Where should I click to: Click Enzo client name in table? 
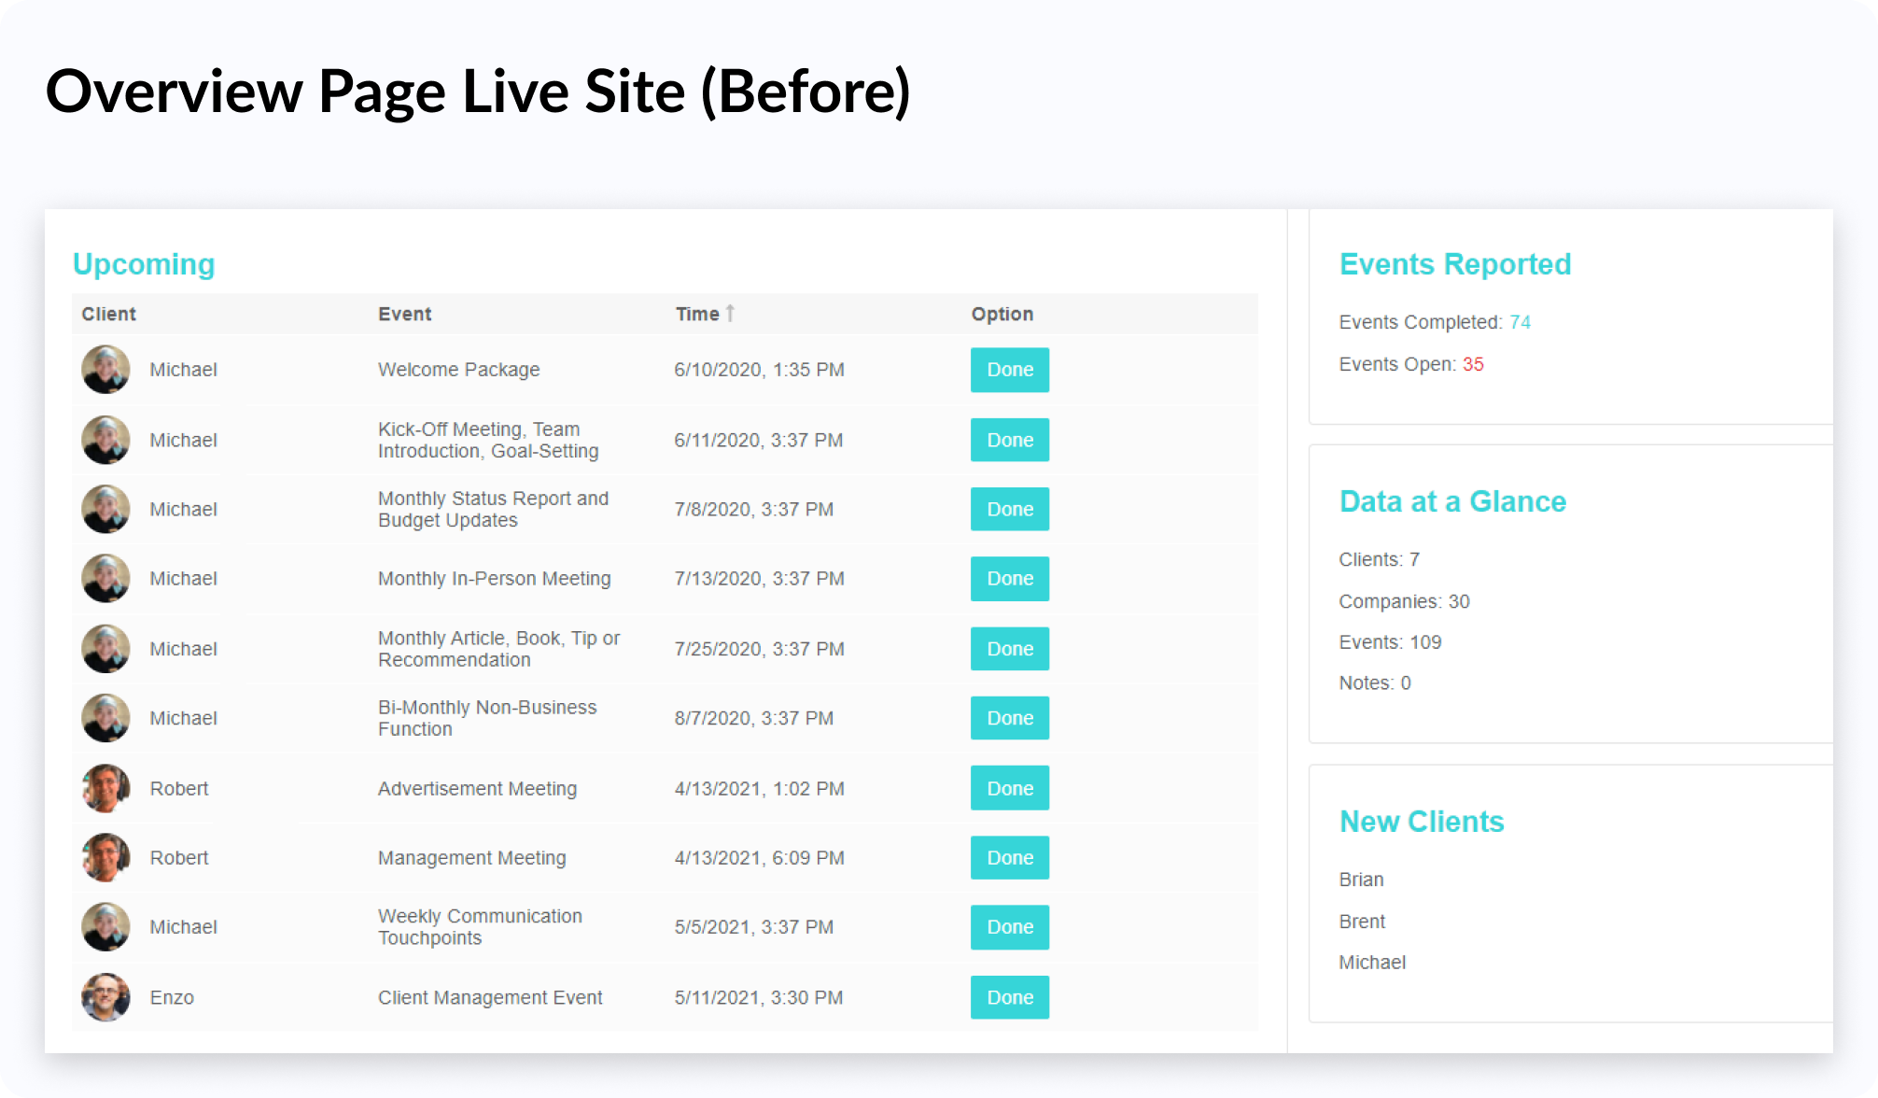click(x=172, y=997)
